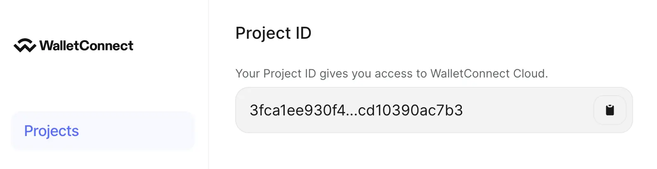
Task: Click the WalletConnect wave logo icon
Action: tap(25, 46)
